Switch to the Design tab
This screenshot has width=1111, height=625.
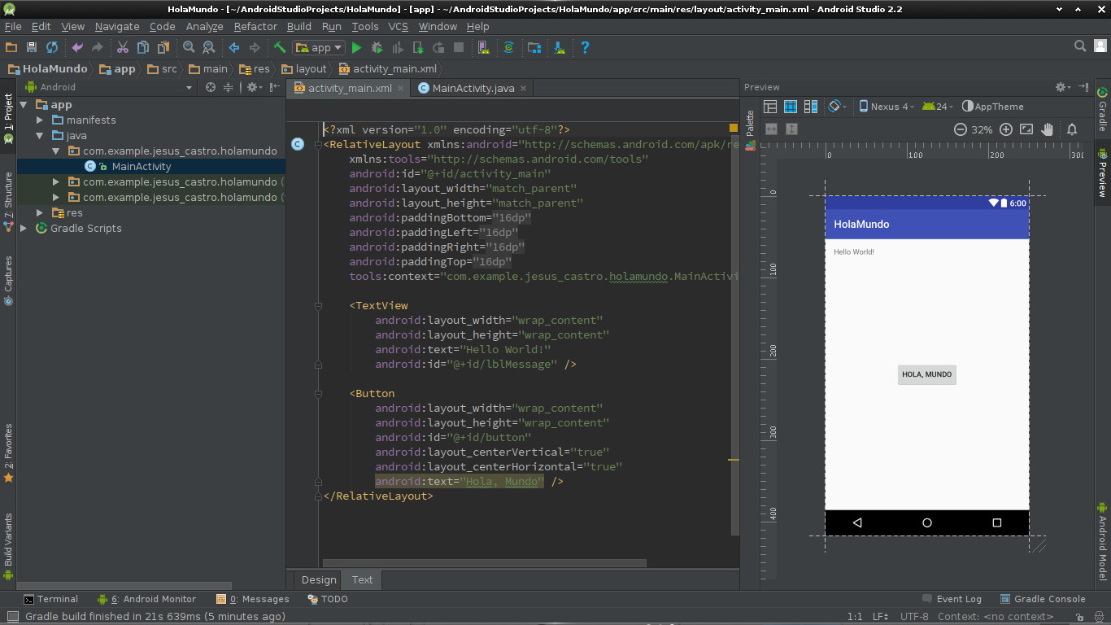tap(319, 579)
